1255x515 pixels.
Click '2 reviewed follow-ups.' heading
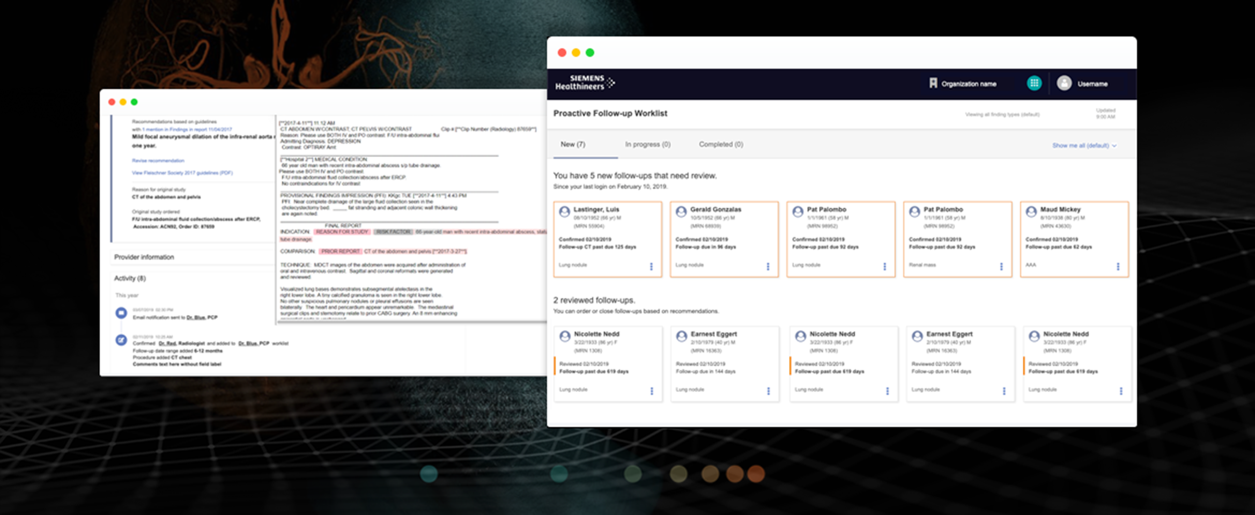[594, 300]
